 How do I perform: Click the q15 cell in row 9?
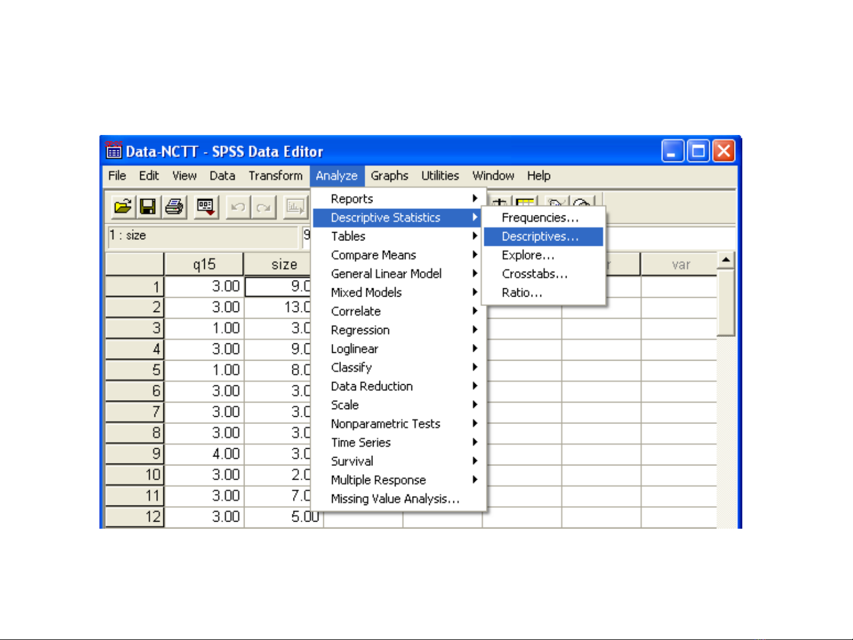click(x=204, y=454)
